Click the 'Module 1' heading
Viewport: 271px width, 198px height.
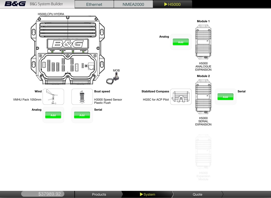coord(203,21)
